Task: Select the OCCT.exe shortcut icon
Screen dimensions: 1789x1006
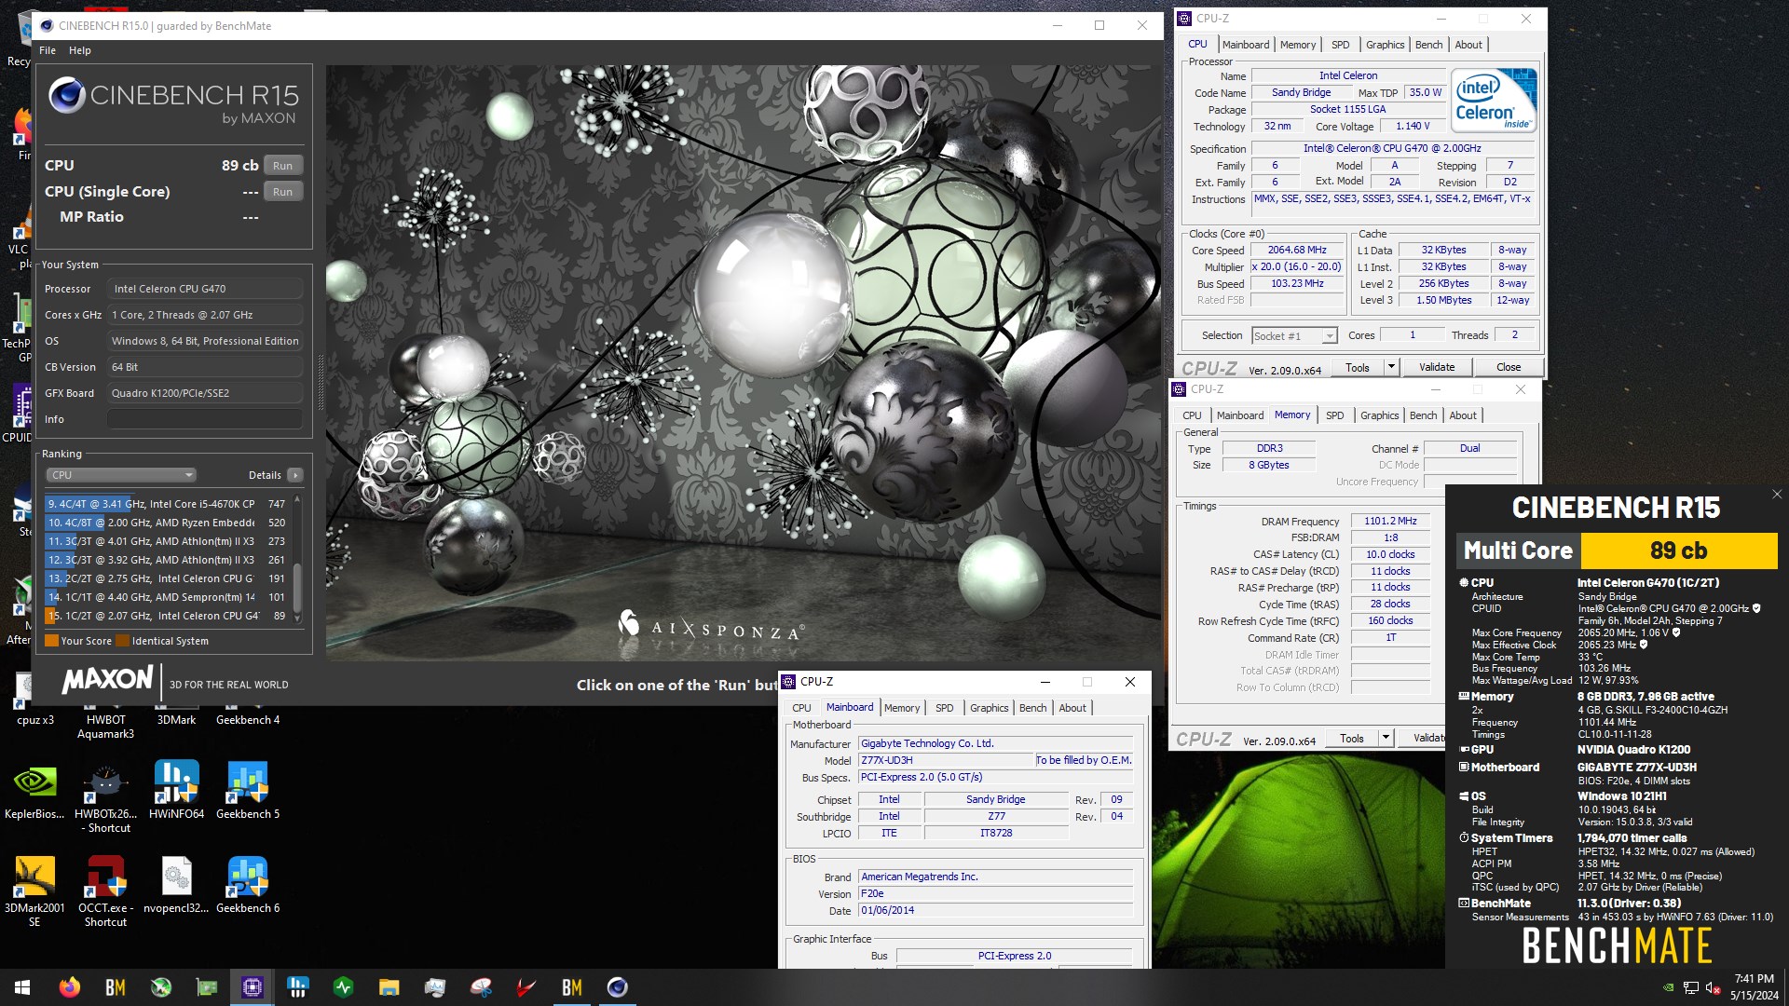Action: (105, 891)
